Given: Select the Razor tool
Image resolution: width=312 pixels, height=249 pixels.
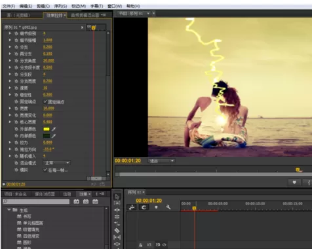Looking at the screenshot, I should (x=117, y=230).
